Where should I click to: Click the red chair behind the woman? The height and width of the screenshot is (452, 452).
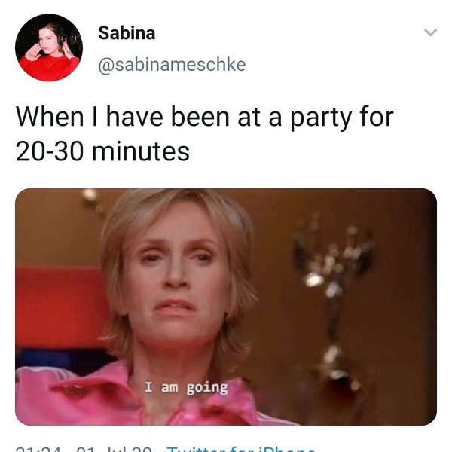tap(59, 307)
